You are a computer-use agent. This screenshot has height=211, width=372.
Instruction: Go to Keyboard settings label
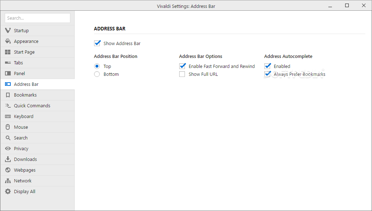(24, 116)
